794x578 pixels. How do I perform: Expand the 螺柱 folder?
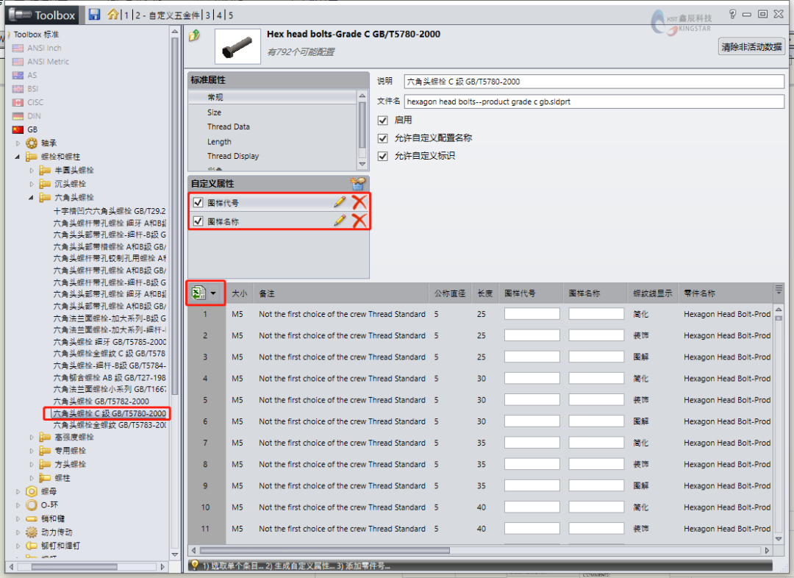point(32,478)
